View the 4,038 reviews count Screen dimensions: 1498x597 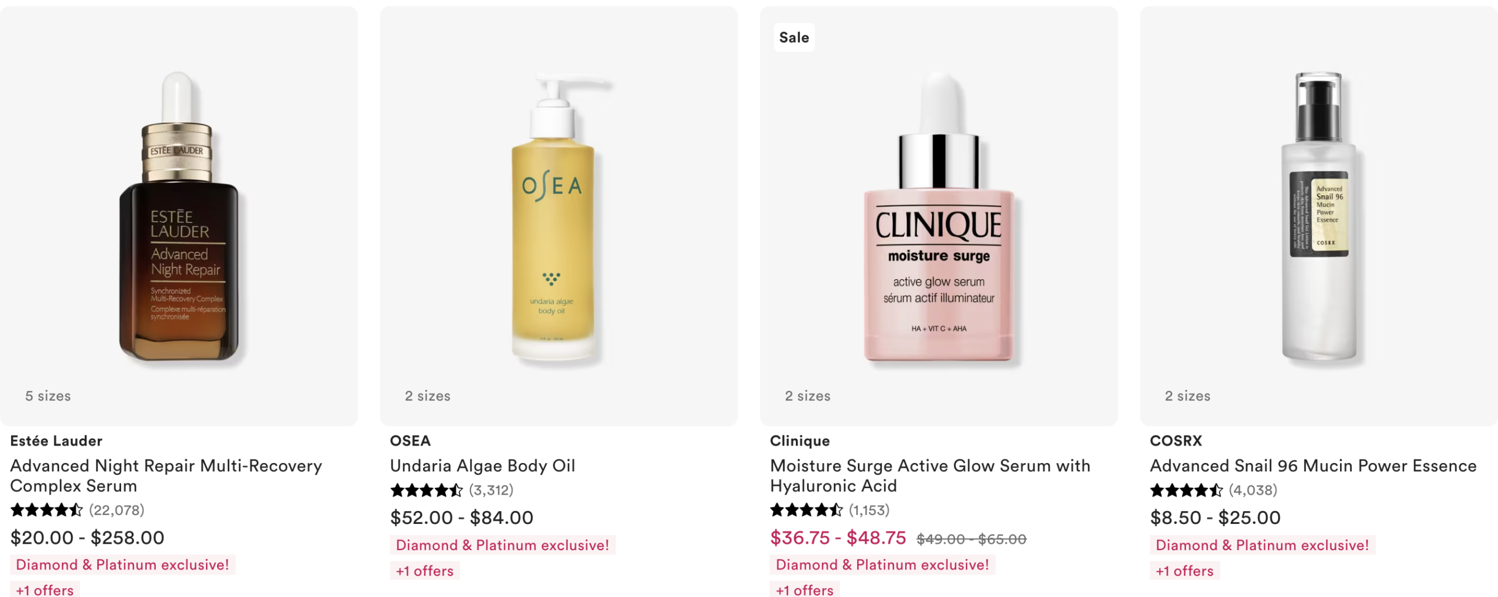(1253, 490)
